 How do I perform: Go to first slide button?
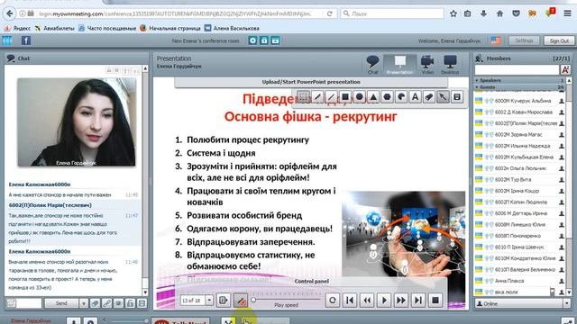[350, 300]
